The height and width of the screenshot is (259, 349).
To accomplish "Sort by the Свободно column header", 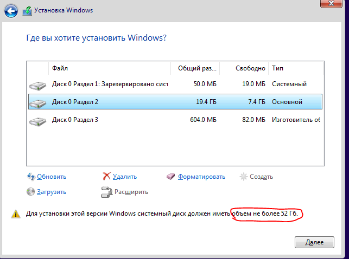I will (244, 68).
